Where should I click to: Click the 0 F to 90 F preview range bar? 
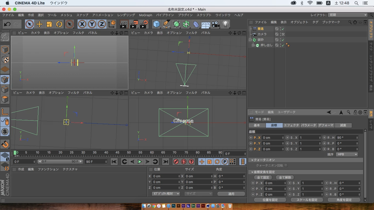pos(60,162)
